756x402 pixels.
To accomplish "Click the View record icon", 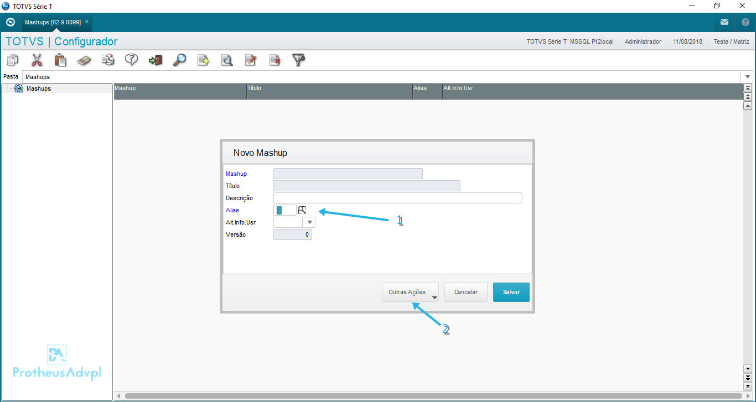I will click(227, 60).
